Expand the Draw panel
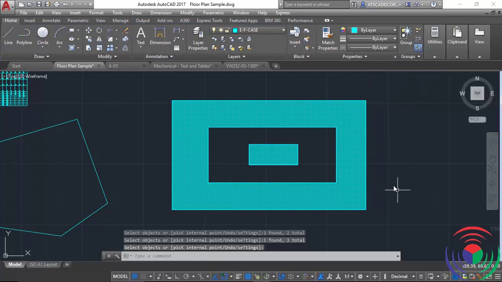The image size is (502, 282). click(x=42, y=56)
